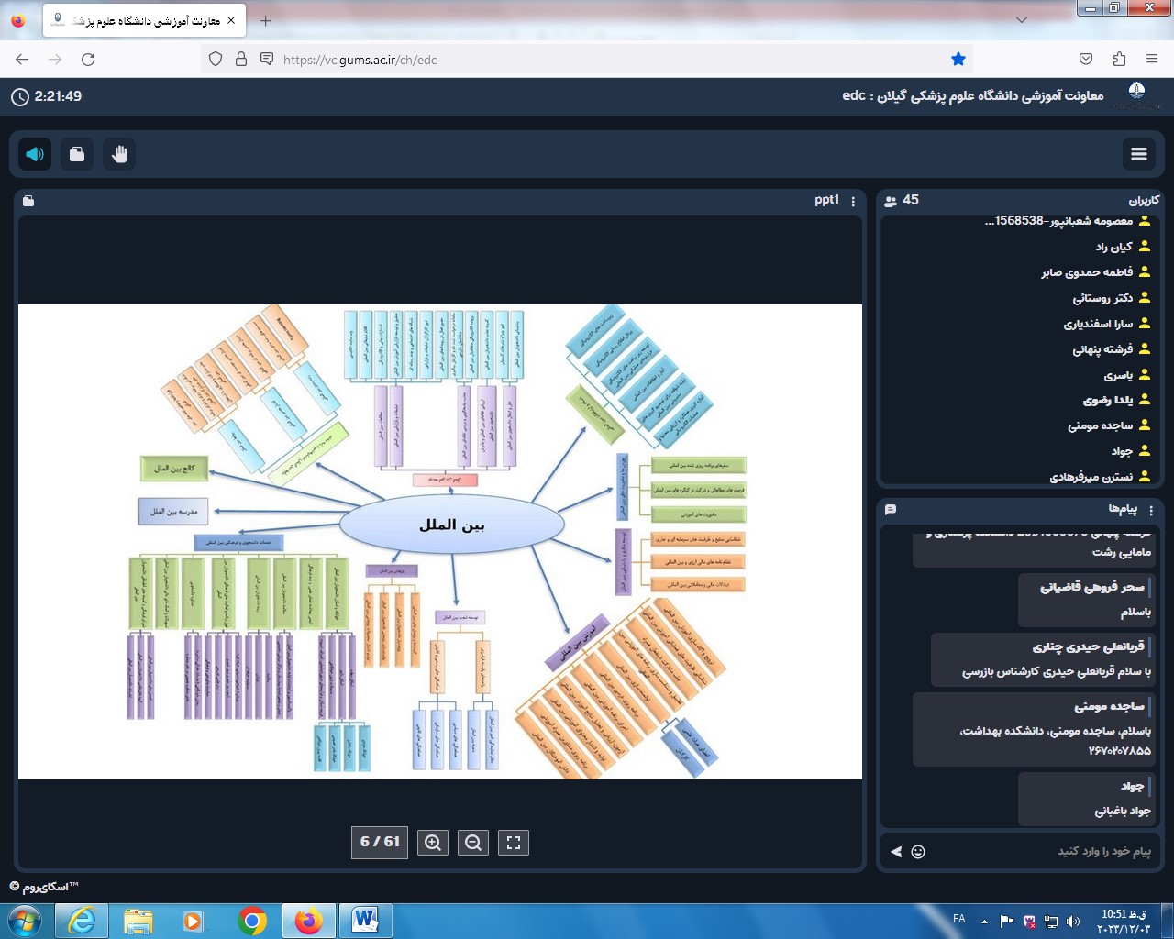Click the message from قربانعلی حیدری چناری
The height and width of the screenshot is (939, 1174).
[x=1042, y=659]
